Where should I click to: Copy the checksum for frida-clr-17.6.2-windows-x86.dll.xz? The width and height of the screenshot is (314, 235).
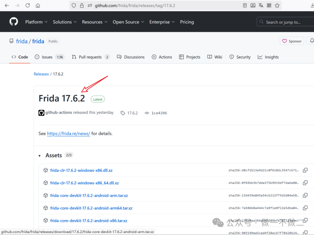tap(305, 170)
